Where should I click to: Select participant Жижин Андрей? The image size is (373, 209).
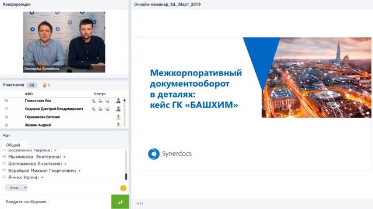click(x=38, y=125)
